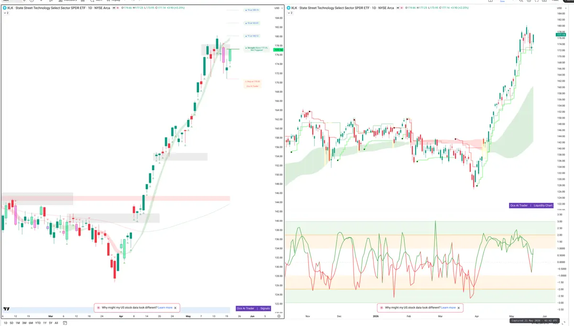Click the XLK symbol logo in left chart
574x326 pixels.
pos(5,8)
